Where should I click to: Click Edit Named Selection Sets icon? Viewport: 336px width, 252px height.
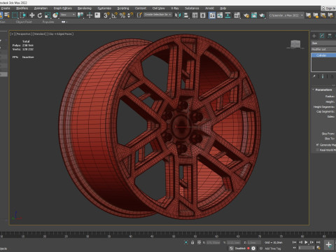pyautogui.click(x=139, y=15)
